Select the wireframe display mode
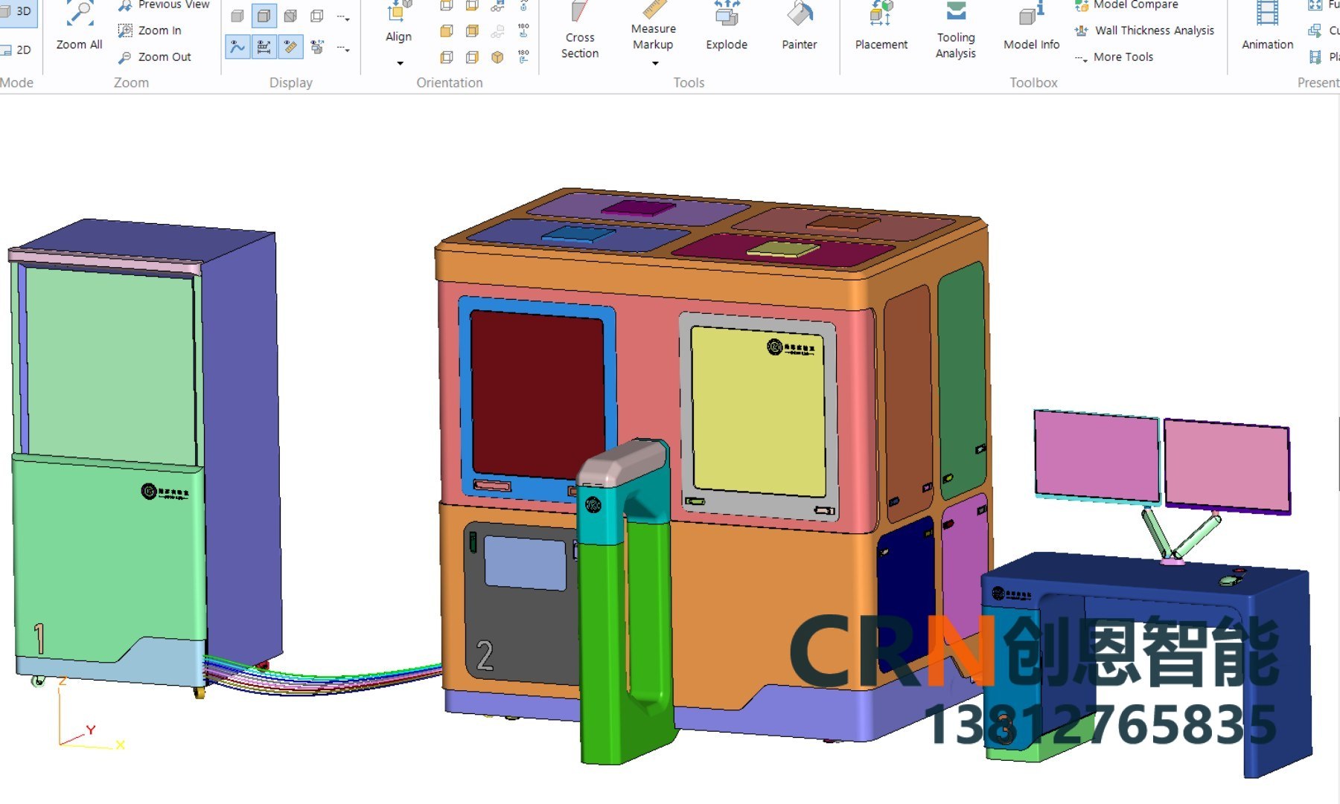This screenshot has width=1340, height=804. [x=317, y=16]
